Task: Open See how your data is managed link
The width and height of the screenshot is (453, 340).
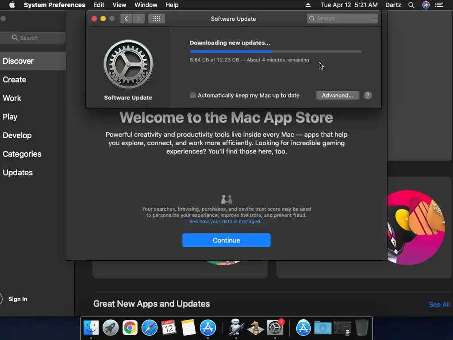Action: tap(226, 221)
